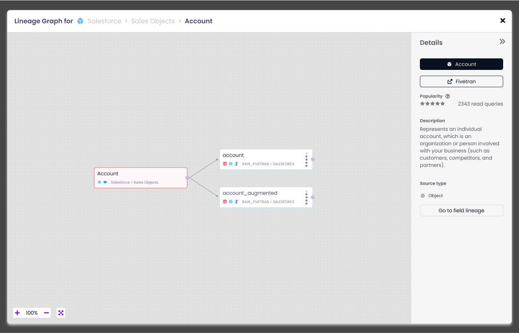
Task: Zoom out with the minus icon
Action: (x=46, y=313)
